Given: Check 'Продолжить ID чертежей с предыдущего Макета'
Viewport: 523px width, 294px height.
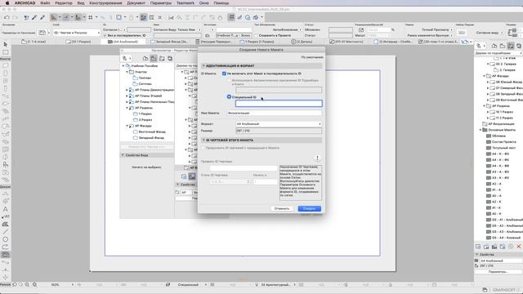Looking at the screenshot, I should 203,148.
